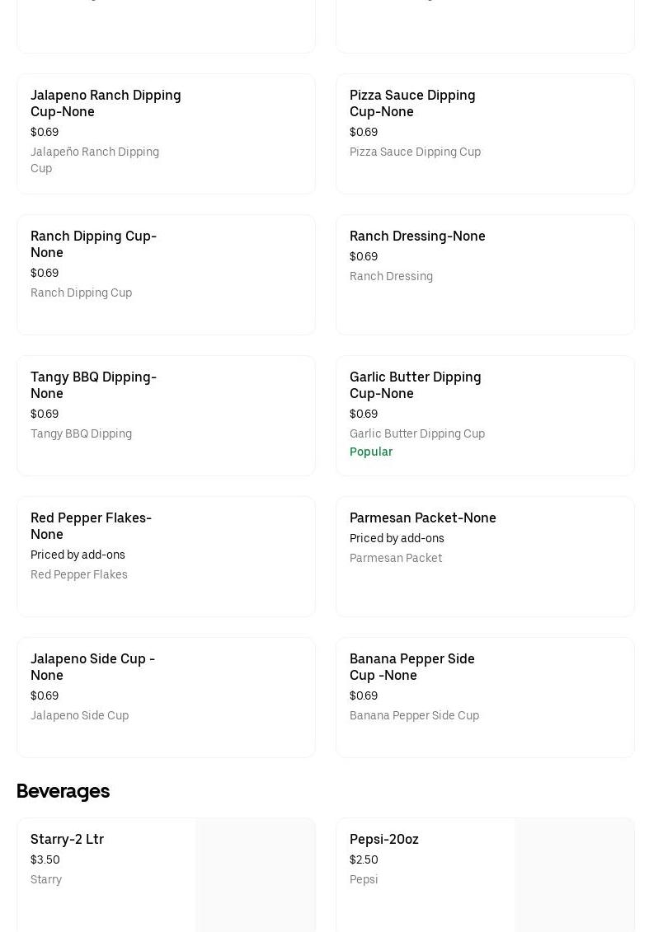663x932 pixels.
Task: Click the Pepsi-20oz product image
Action: (x=574, y=875)
